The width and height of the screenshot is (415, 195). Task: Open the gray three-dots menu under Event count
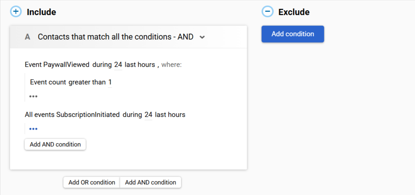[33, 96]
